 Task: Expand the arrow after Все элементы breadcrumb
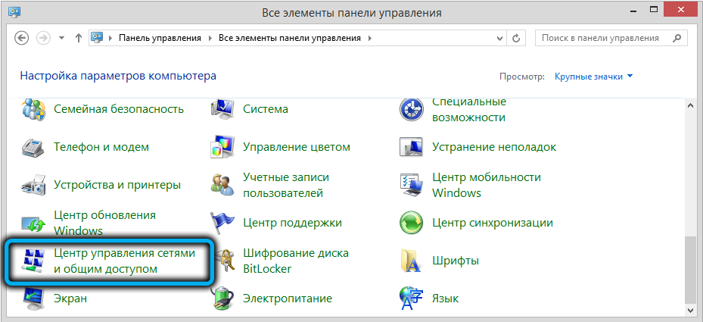coord(370,38)
